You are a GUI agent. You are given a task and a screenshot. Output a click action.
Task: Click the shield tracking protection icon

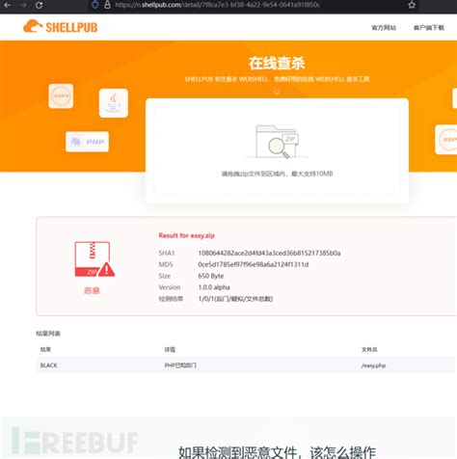click(95, 5)
